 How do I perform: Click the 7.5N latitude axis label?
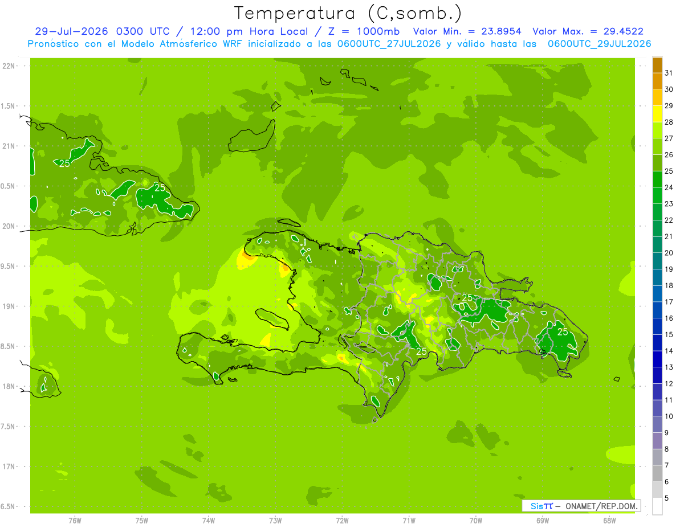tap(9, 427)
